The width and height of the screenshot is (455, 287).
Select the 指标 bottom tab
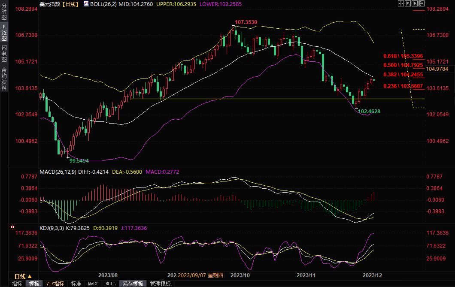pyautogui.click(x=17, y=284)
